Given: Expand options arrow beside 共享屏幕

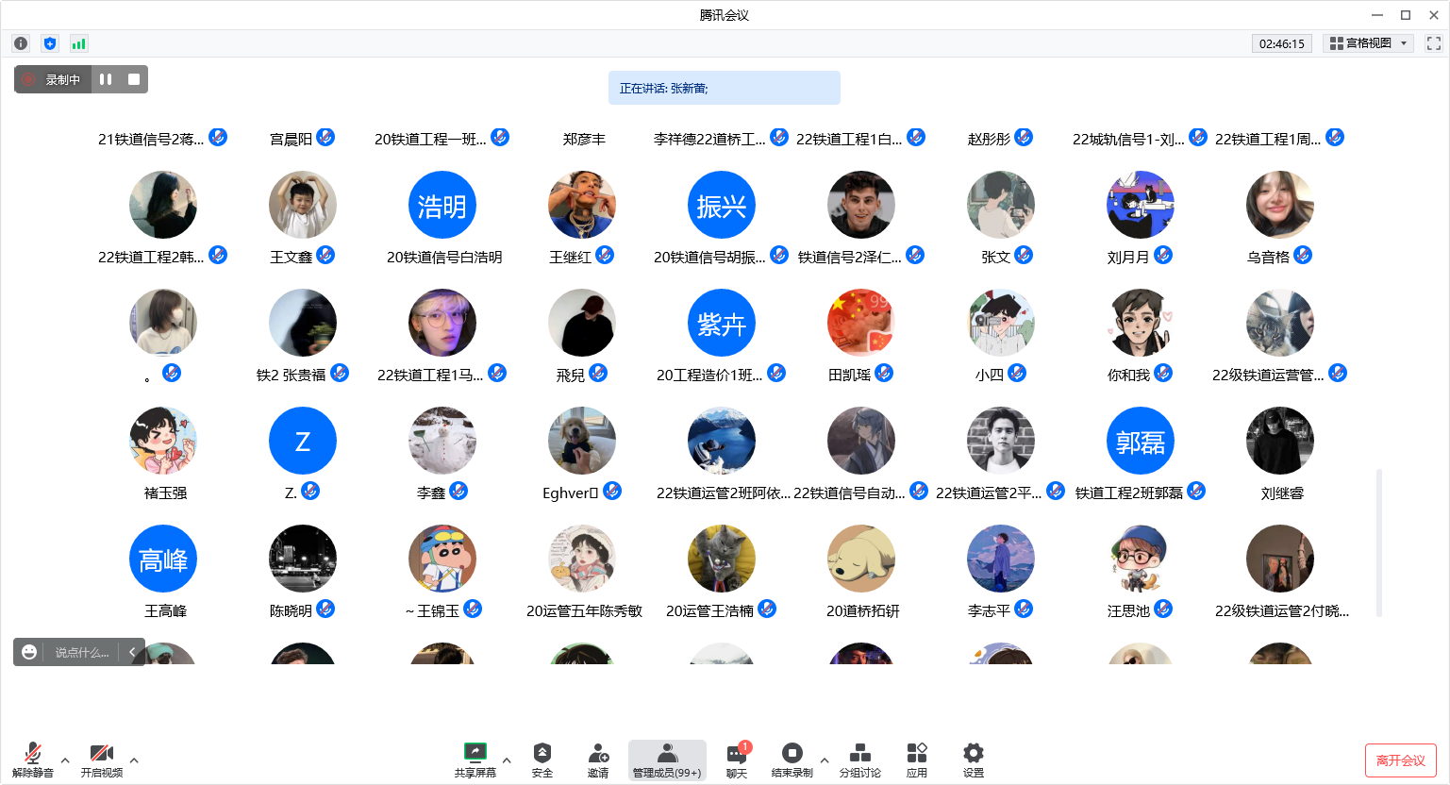Looking at the screenshot, I should 507,760.
